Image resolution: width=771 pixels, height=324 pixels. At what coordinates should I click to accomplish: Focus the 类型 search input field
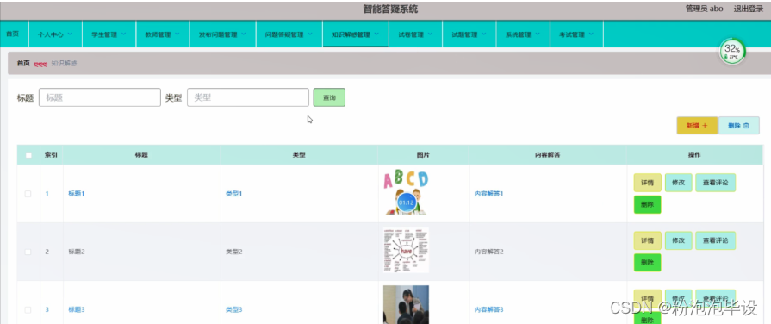click(x=248, y=97)
